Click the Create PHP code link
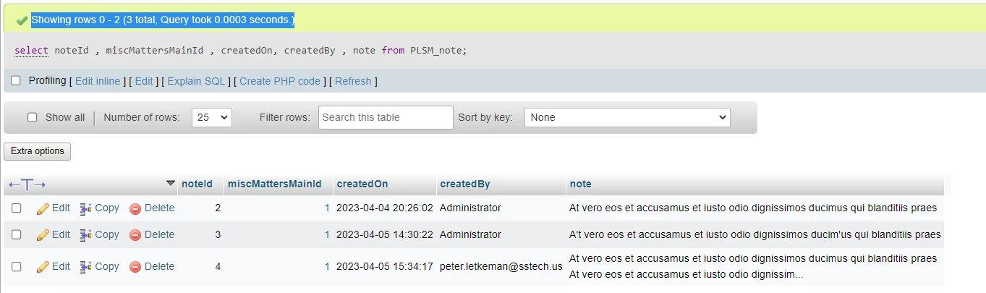 [x=280, y=81]
